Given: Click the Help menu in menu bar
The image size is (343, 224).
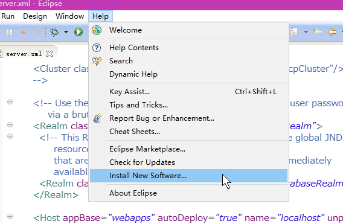Looking at the screenshot, I should [x=100, y=16].
